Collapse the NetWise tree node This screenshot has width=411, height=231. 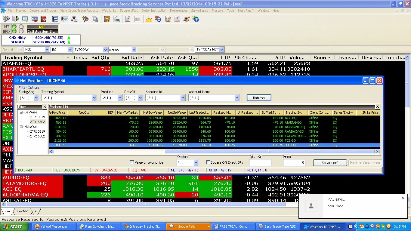point(21,127)
